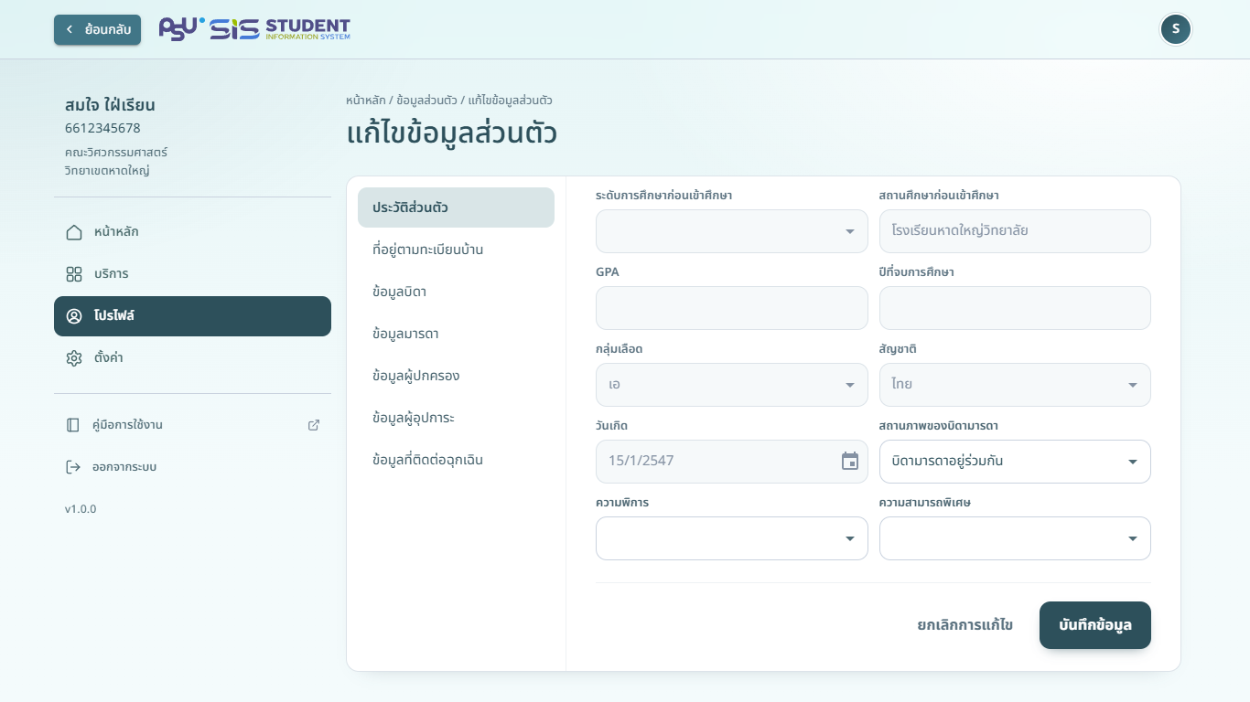Image resolution: width=1250 pixels, height=702 pixels.
Task: Go to ข้อมูลผู้ปกครอง tab
Action: pyautogui.click(x=456, y=376)
